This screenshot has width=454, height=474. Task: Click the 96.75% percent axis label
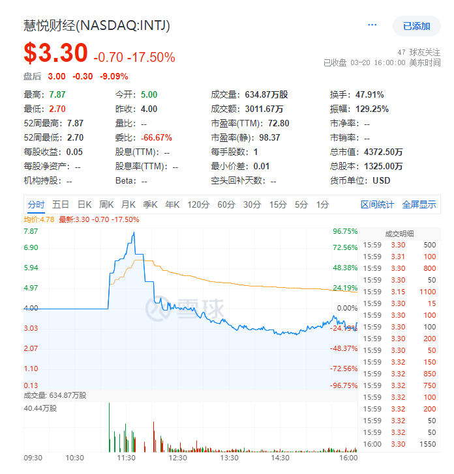[345, 231]
